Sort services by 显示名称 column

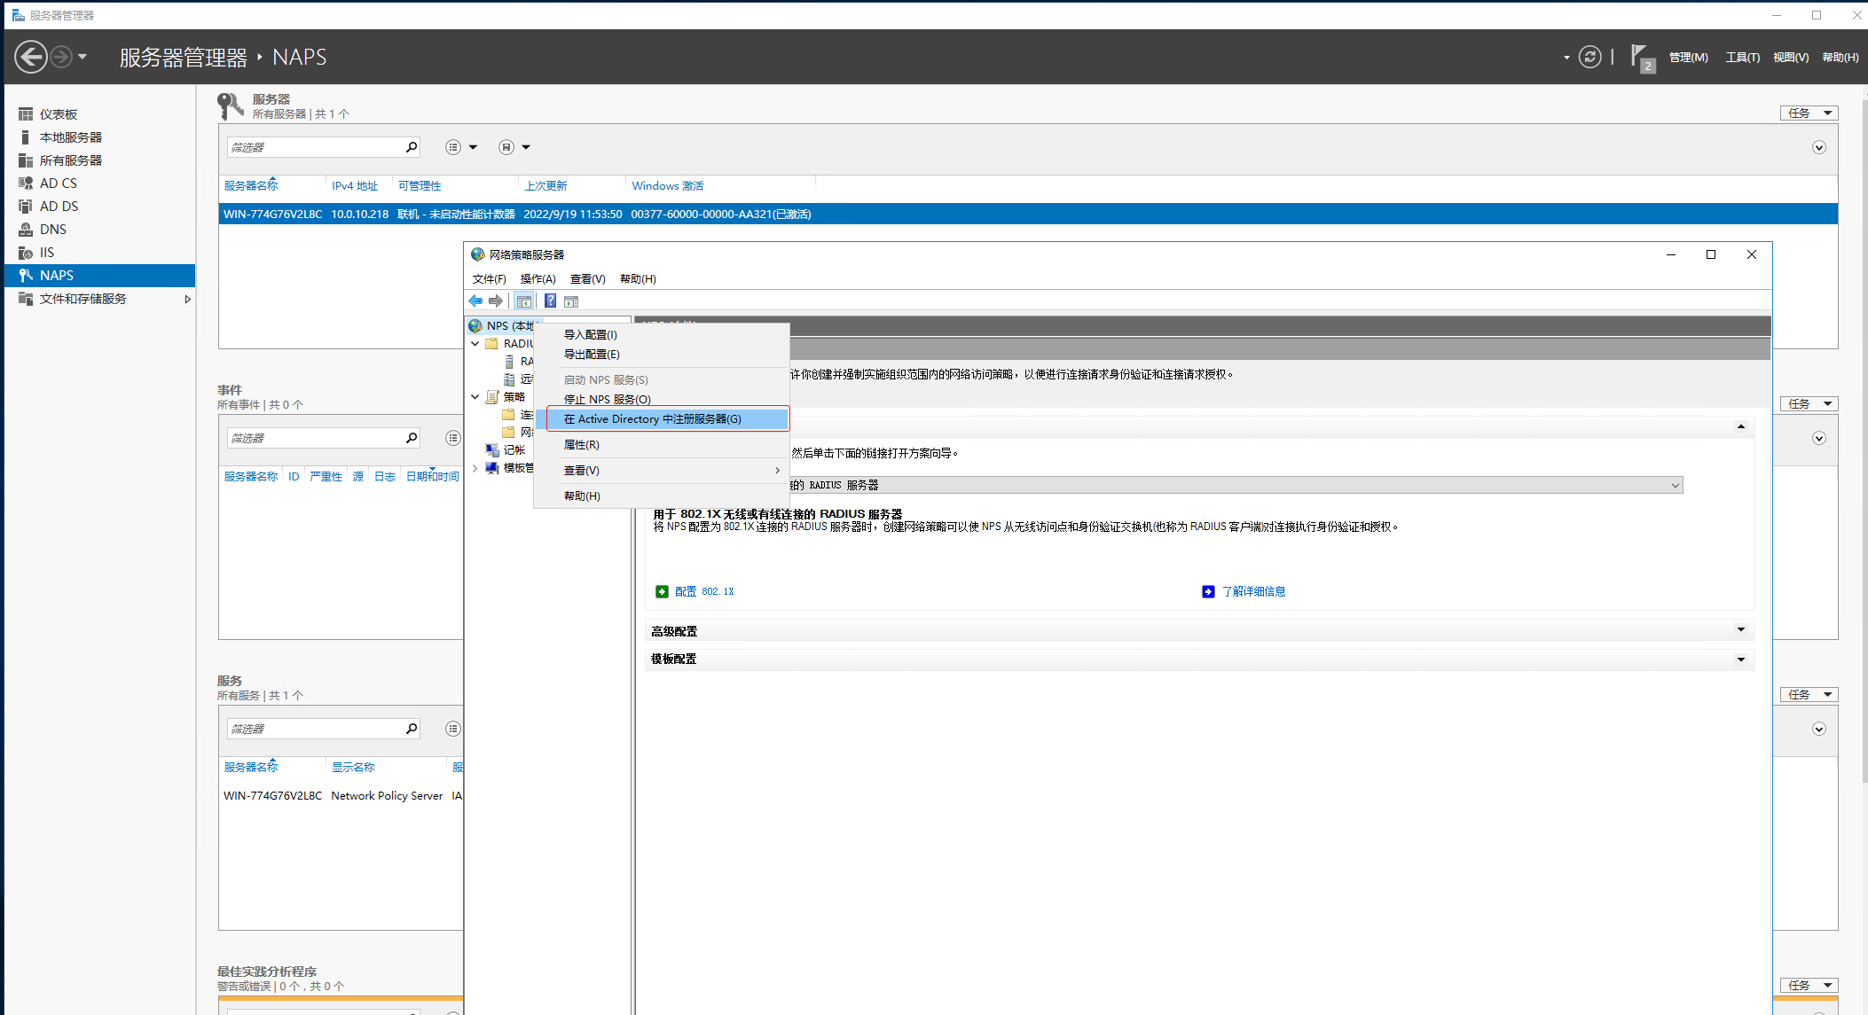tap(353, 768)
